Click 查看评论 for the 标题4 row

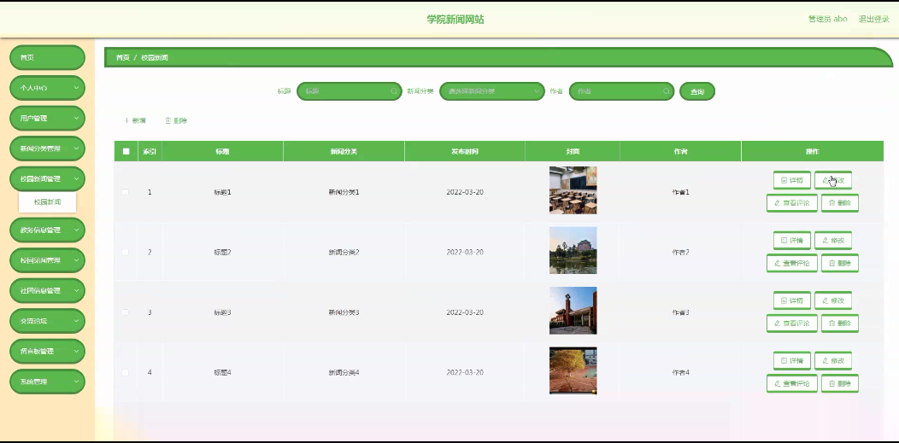point(792,383)
